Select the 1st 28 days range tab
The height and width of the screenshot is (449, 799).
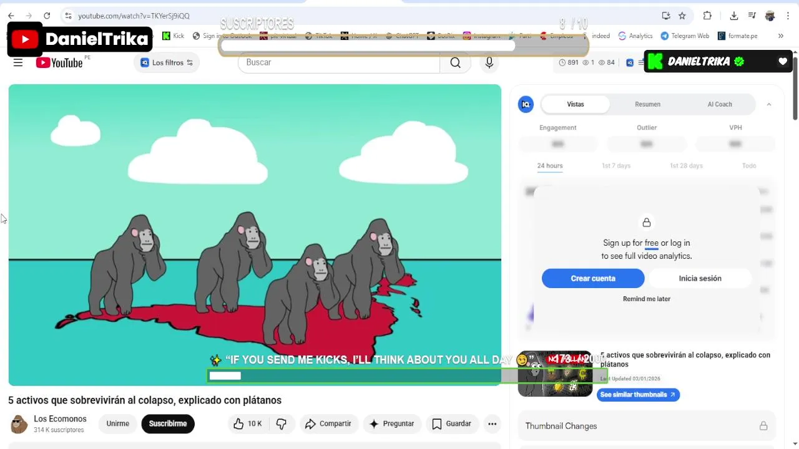686,166
